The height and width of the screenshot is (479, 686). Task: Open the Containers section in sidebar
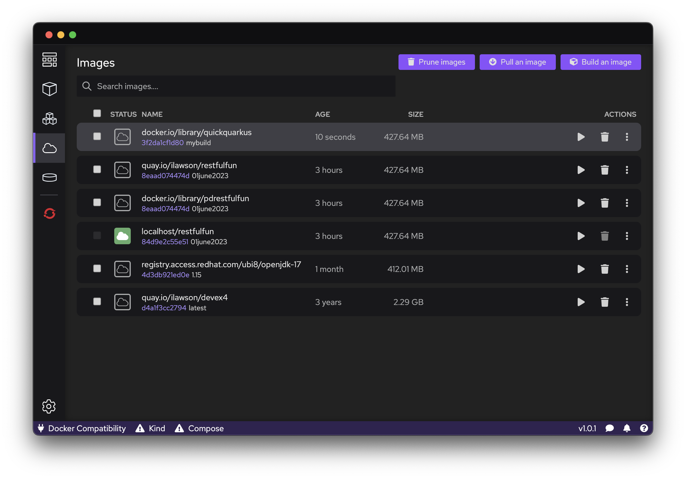coord(49,89)
